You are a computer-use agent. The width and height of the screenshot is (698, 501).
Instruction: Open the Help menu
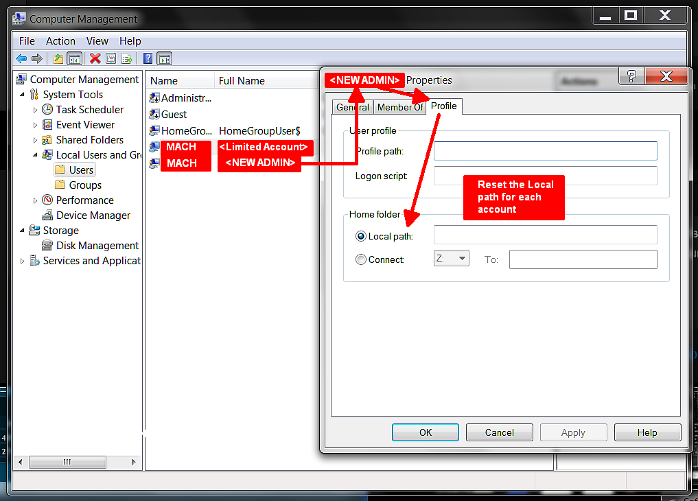pyautogui.click(x=130, y=41)
